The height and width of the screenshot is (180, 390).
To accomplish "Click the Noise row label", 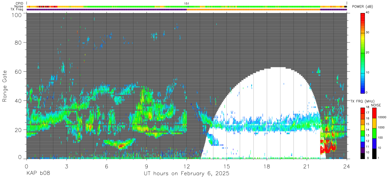I will pyautogui.click(x=19, y=6).
